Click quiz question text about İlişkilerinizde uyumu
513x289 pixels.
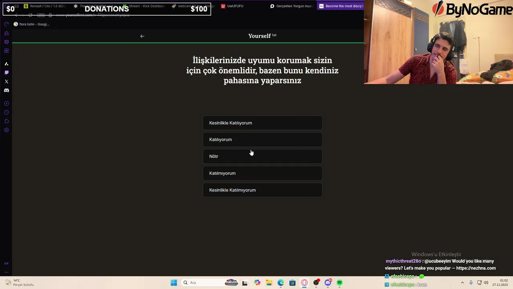262,70
